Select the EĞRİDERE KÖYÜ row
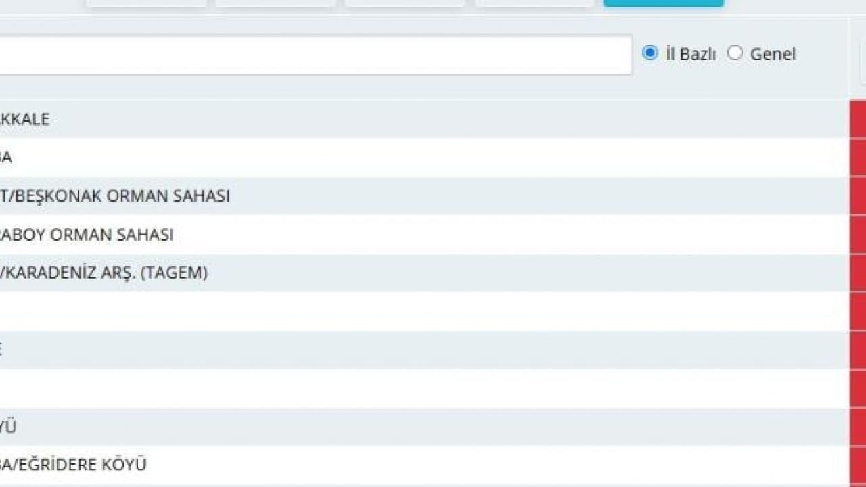Screen dimensions: 866x487 [424, 465]
